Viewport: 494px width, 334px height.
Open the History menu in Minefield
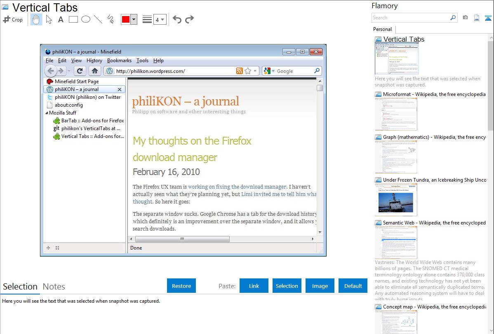94,61
